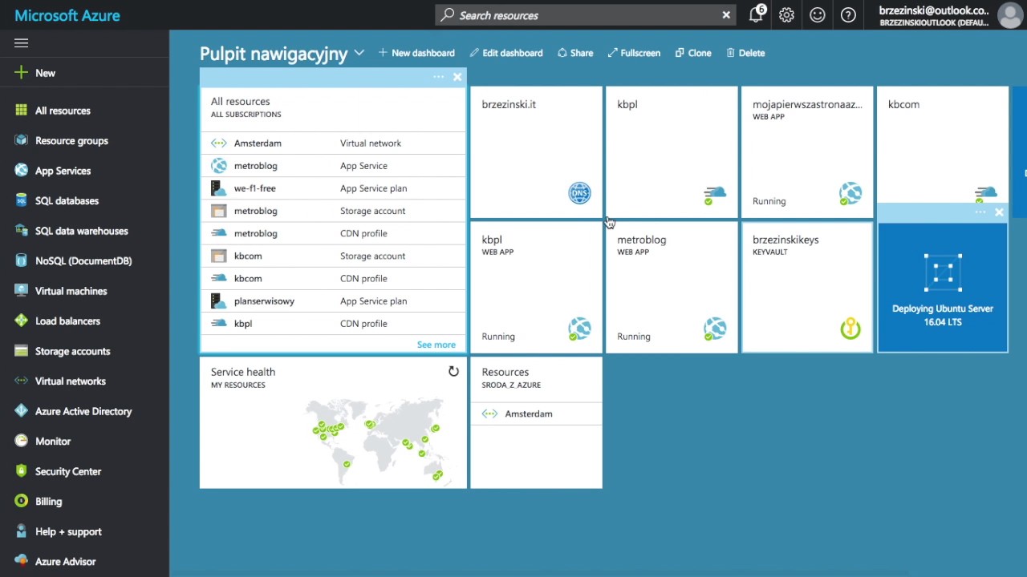Viewport: 1027px width, 577px height.
Task: Click the Monitor gauge icon
Action: (x=22, y=441)
